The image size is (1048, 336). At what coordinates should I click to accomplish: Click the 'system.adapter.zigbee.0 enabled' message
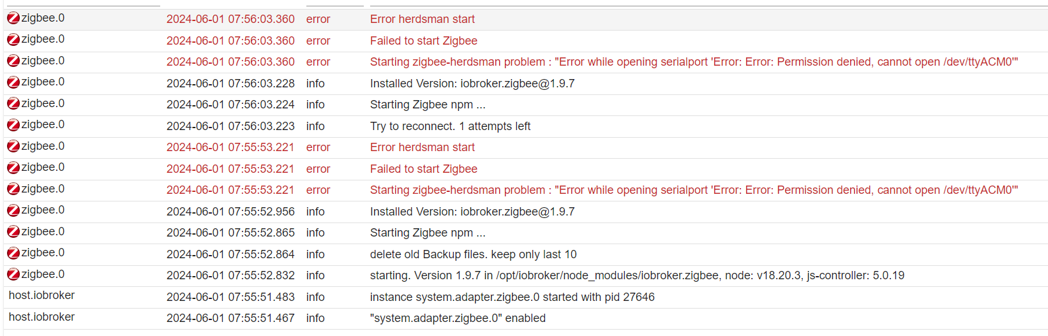(458, 318)
